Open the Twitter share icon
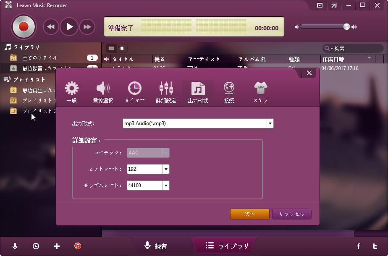Image resolution: width=388 pixels, height=256 pixels. coord(375,246)
